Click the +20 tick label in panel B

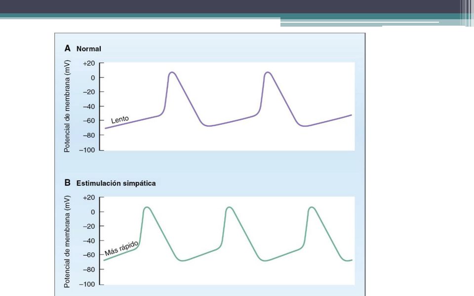[x=89, y=197]
